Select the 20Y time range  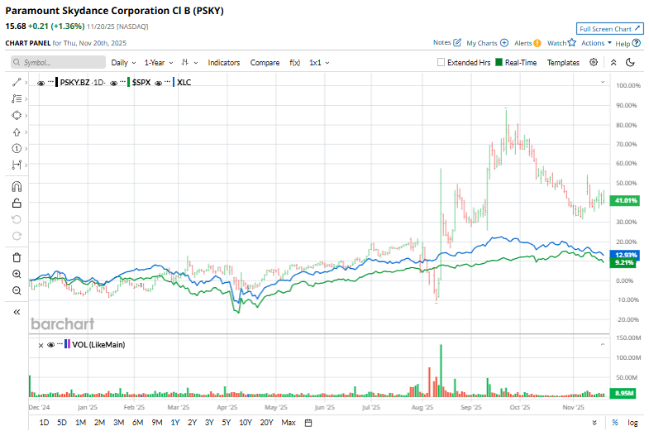tap(266, 422)
